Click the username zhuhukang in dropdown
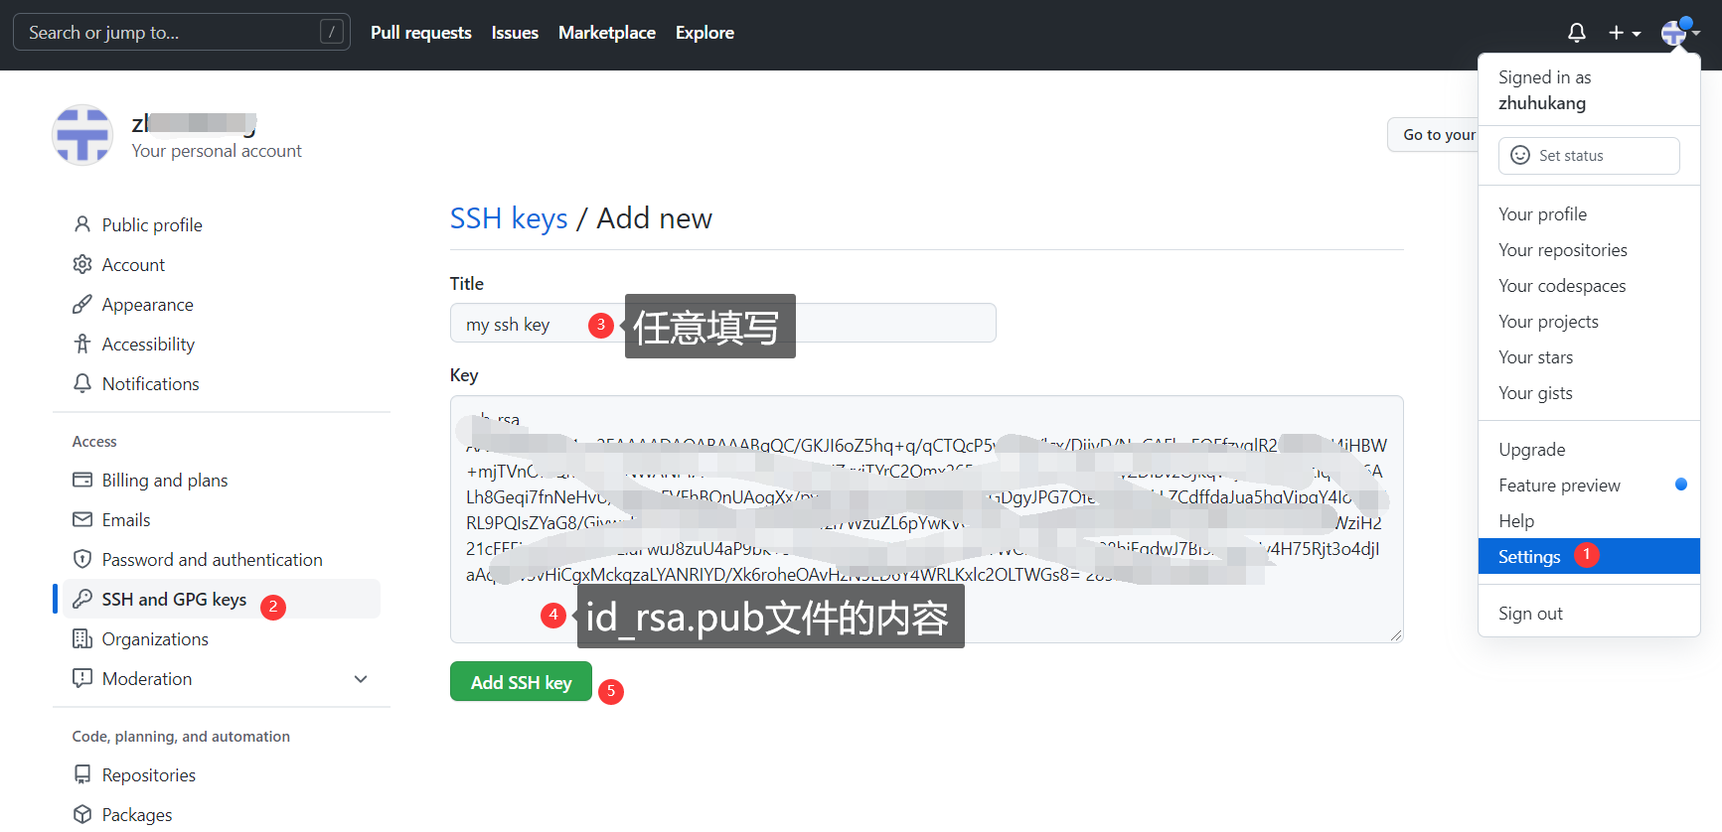 tap(1541, 102)
